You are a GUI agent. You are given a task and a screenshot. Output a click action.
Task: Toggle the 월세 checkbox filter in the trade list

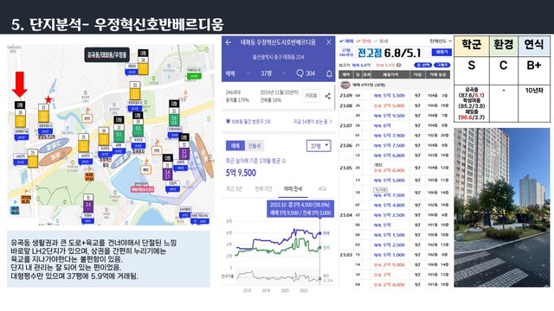[381, 41]
